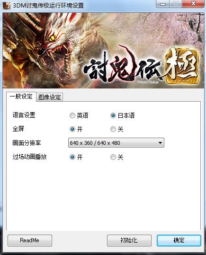Open the ReadMe button

coord(30,240)
